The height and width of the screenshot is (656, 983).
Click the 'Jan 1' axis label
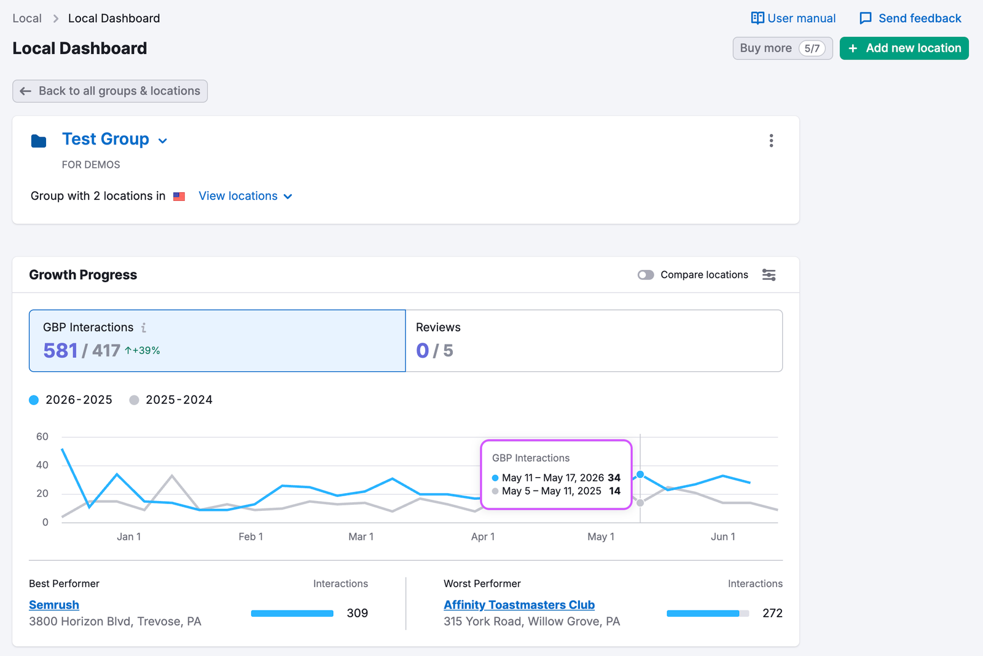tap(129, 537)
